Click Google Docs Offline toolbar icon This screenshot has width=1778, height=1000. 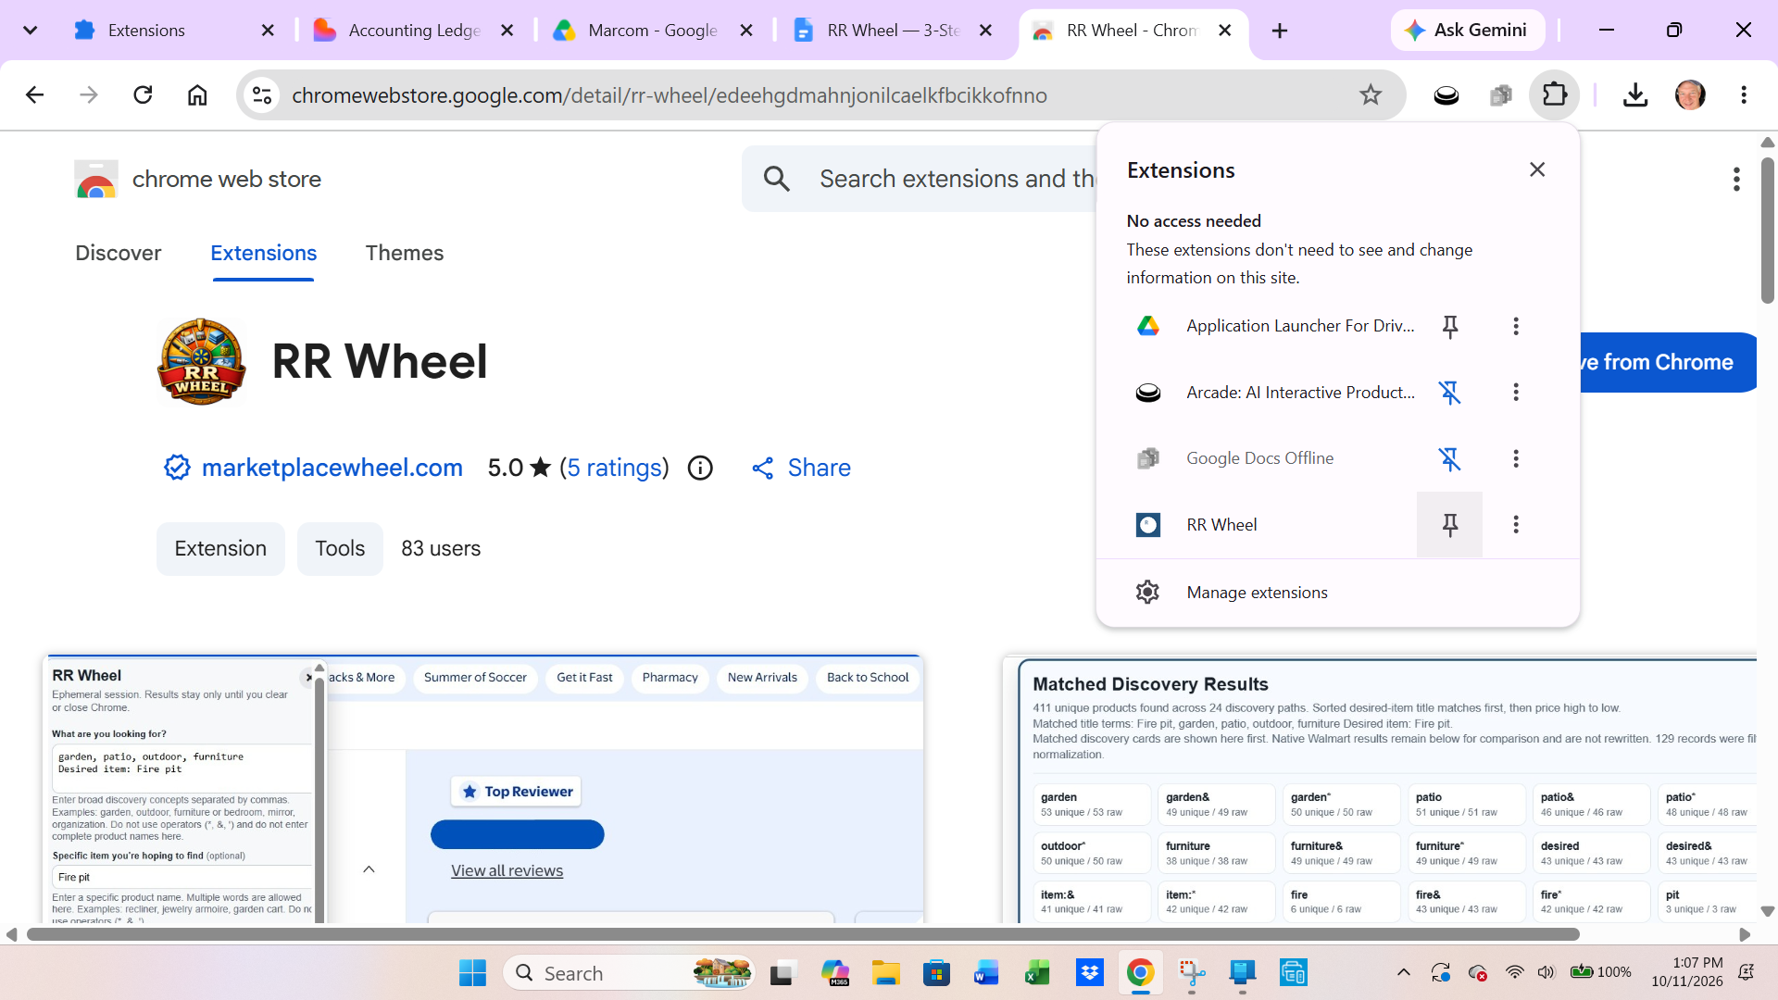[1500, 94]
